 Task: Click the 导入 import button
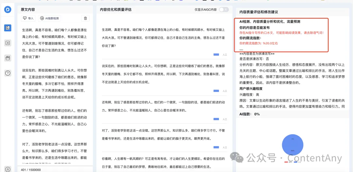pyautogui.click(x=28, y=18)
